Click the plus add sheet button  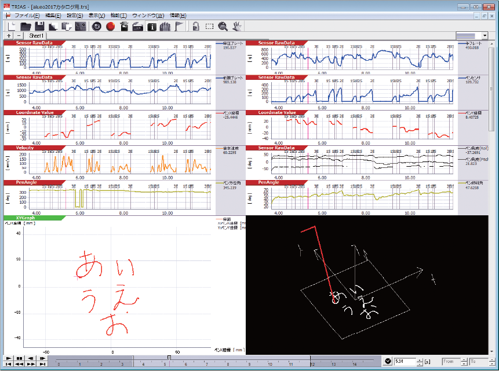[x=9, y=36]
